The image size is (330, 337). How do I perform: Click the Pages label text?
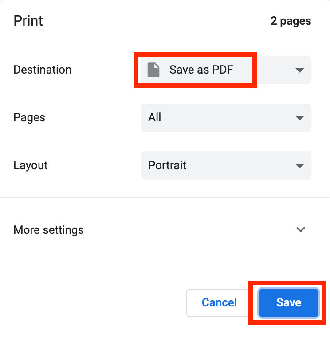point(30,117)
